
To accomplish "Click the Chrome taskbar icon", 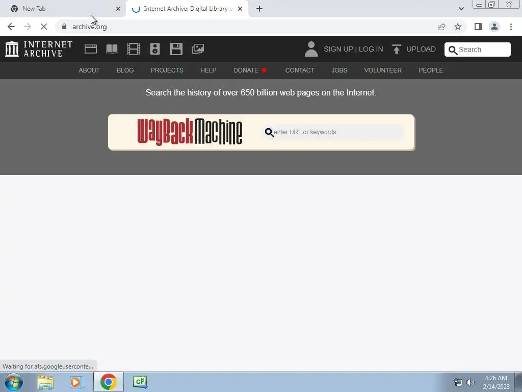I will point(108,382).
